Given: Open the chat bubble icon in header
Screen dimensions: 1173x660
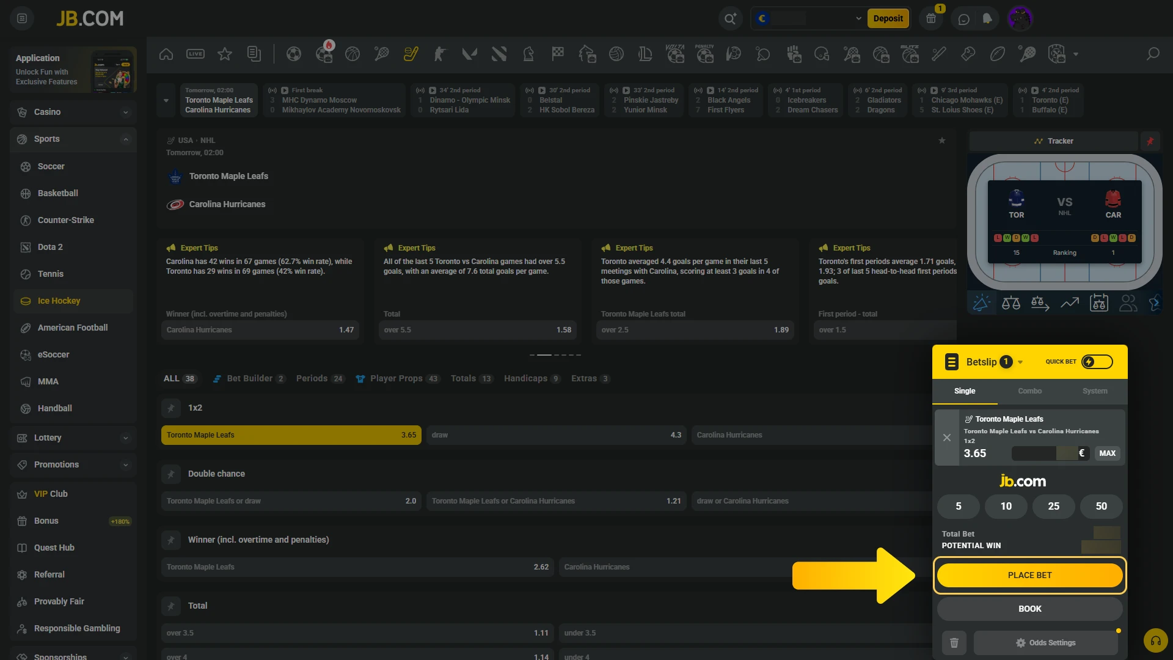Looking at the screenshot, I should [x=964, y=19].
